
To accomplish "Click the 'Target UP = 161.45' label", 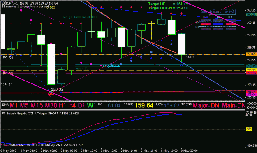I will point(168,4).
